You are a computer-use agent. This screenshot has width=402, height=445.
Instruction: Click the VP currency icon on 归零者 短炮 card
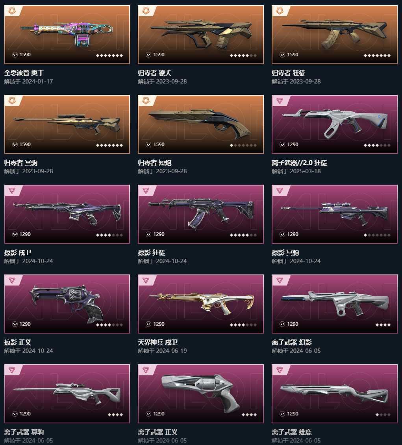[x=148, y=145]
